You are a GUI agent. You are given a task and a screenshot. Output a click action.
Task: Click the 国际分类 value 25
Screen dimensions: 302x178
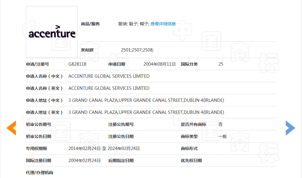[221, 64]
